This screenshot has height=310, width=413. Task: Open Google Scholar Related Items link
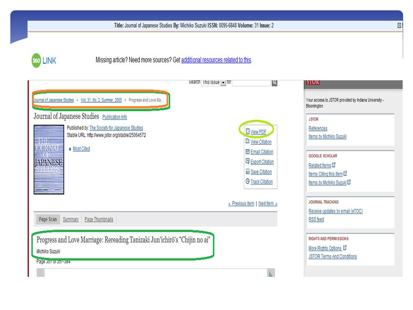coord(320,165)
